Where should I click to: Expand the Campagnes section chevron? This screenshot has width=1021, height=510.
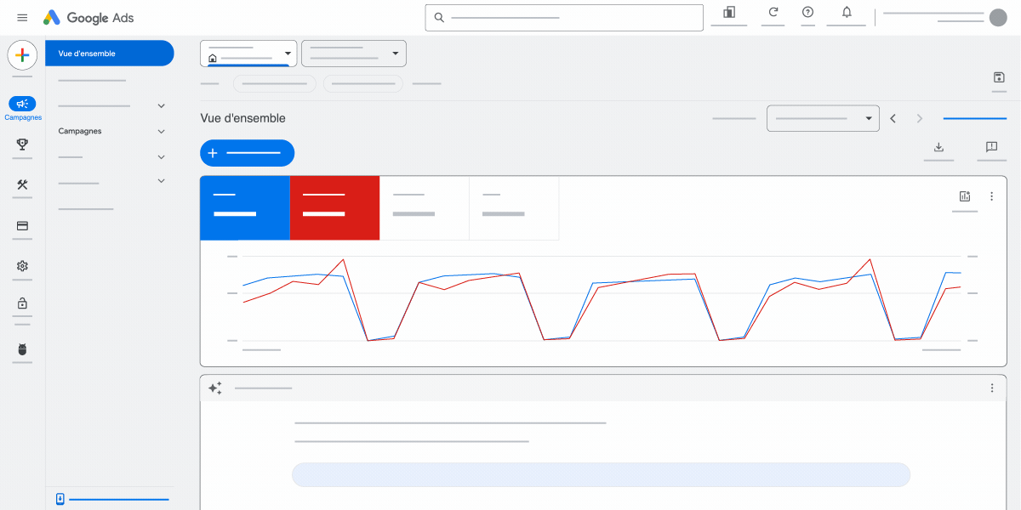(x=161, y=131)
